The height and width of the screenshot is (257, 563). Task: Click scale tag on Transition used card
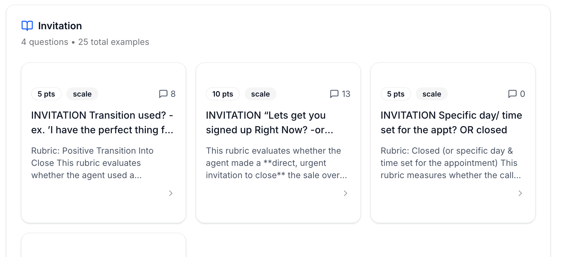click(82, 94)
